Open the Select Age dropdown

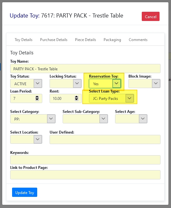click(131, 119)
